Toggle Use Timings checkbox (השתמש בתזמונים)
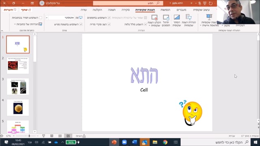260x146 pixels. [x=109, y=18]
